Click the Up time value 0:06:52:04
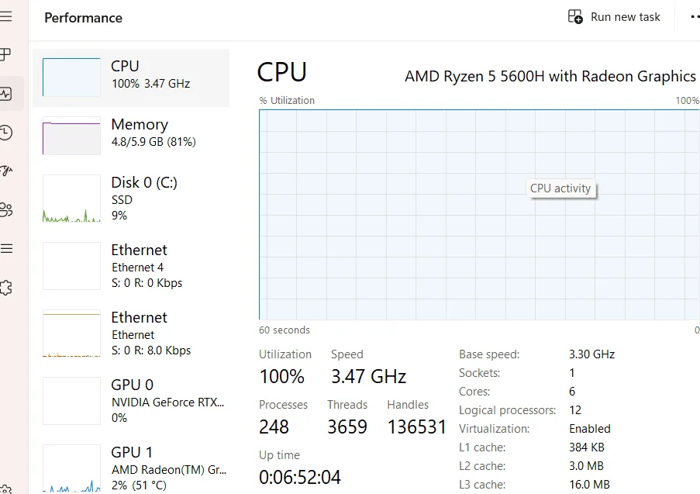The height and width of the screenshot is (494, 700). (299, 478)
